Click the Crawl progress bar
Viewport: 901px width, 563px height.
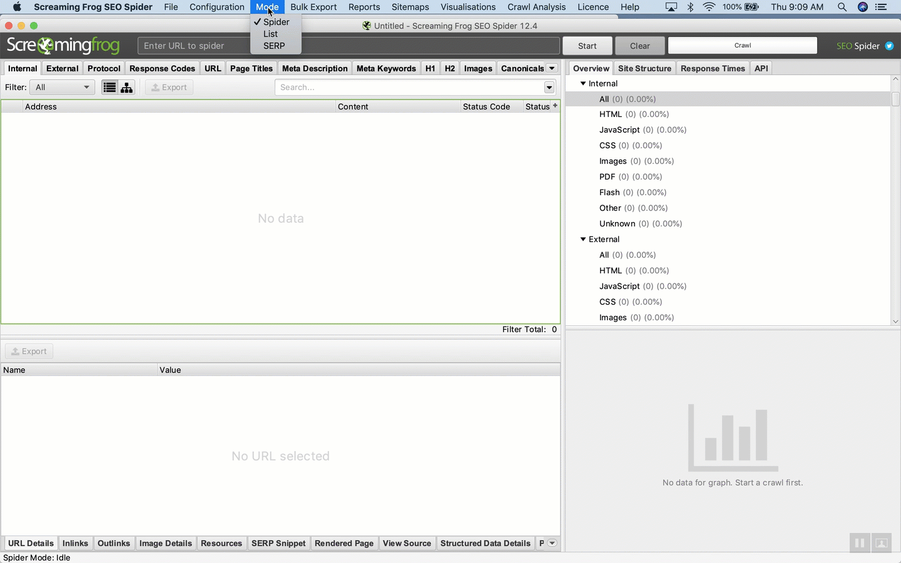pyautogui.click(x=743, y=45)
